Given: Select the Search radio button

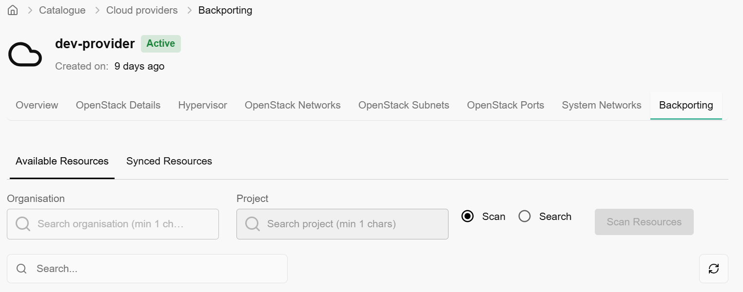Looking at the screenshot, I should pyautogui.click(x=525, y=217).
